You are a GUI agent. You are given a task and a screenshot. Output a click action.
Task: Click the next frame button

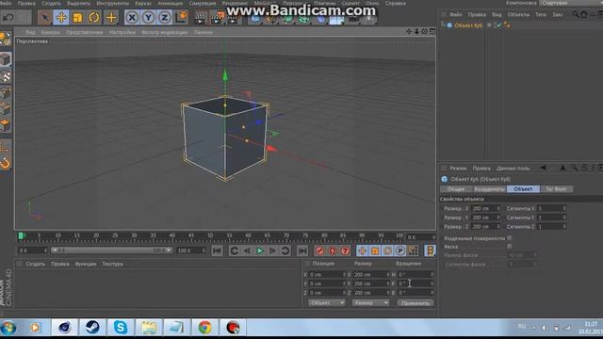pyautogui.click(x=272, y=251)
